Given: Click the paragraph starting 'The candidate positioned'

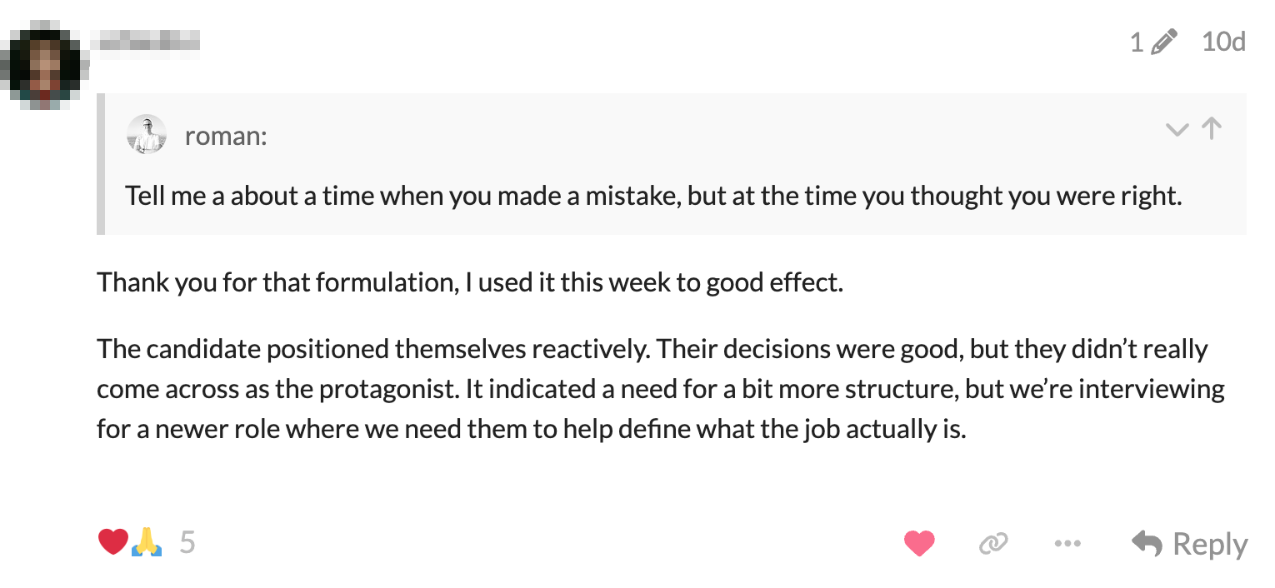Looking at the screenshot, I should pos(661,389).
